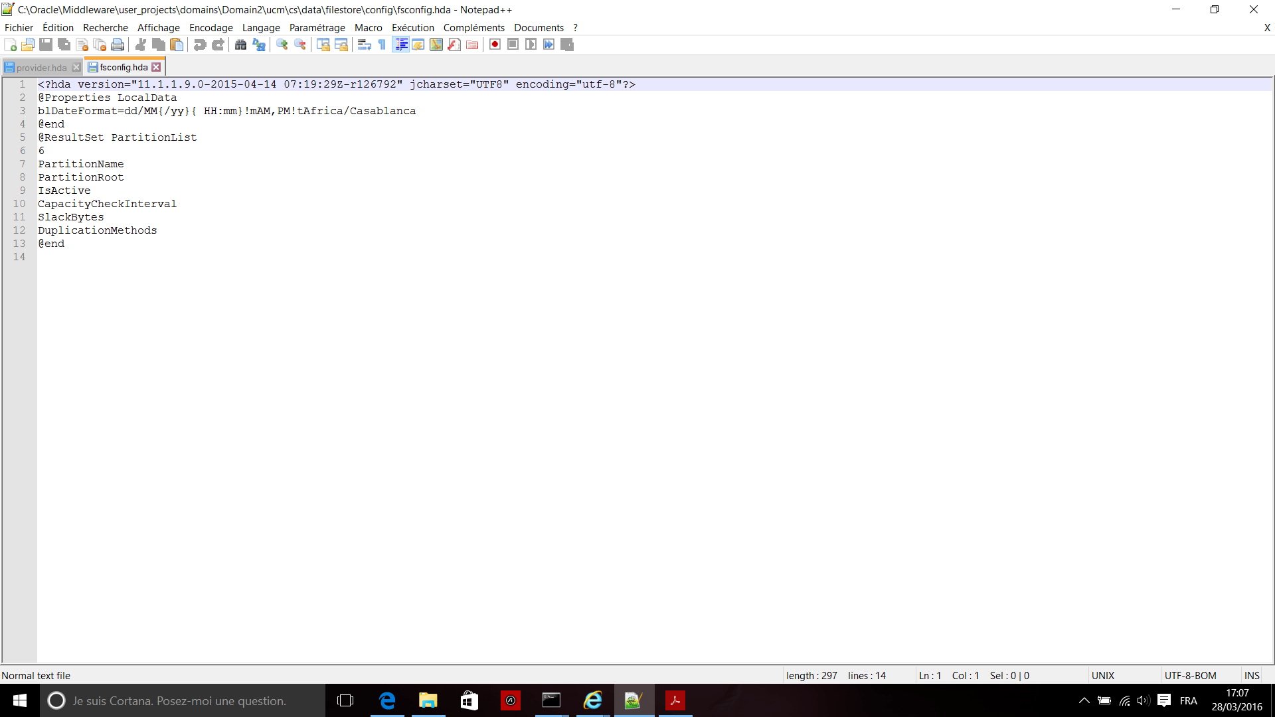Click the Replace toolbar icon
This screenshot has height=717, width=1275.
pyautogui.click(x=259, y=44)
